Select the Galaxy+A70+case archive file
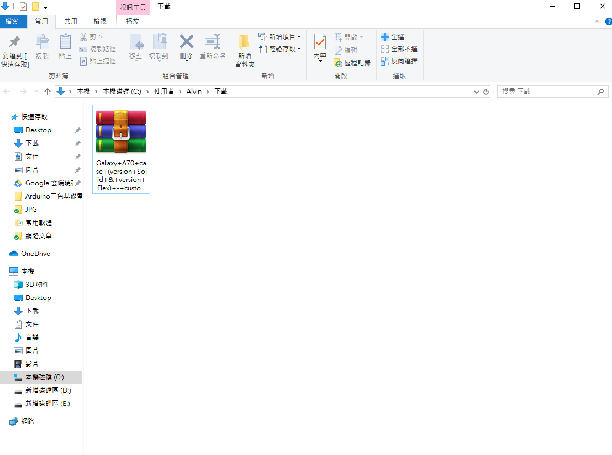This screenshot has width=612, height=455. [x=121, y=149]
